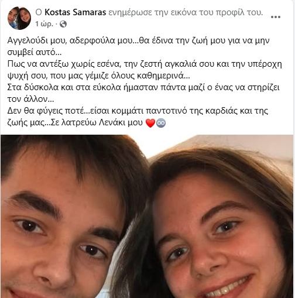Click the line starting 'Δεν θα φύγεις ποτέ'

click(x=138, y=111)
